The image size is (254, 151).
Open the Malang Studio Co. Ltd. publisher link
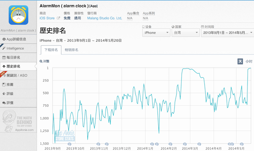click(105, 18)
